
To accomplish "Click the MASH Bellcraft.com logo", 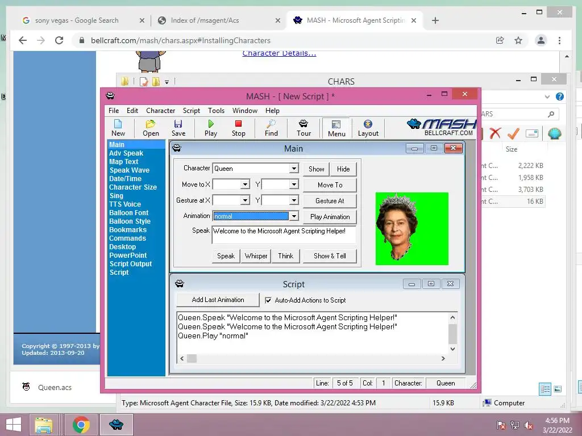I will pos(442,127).
